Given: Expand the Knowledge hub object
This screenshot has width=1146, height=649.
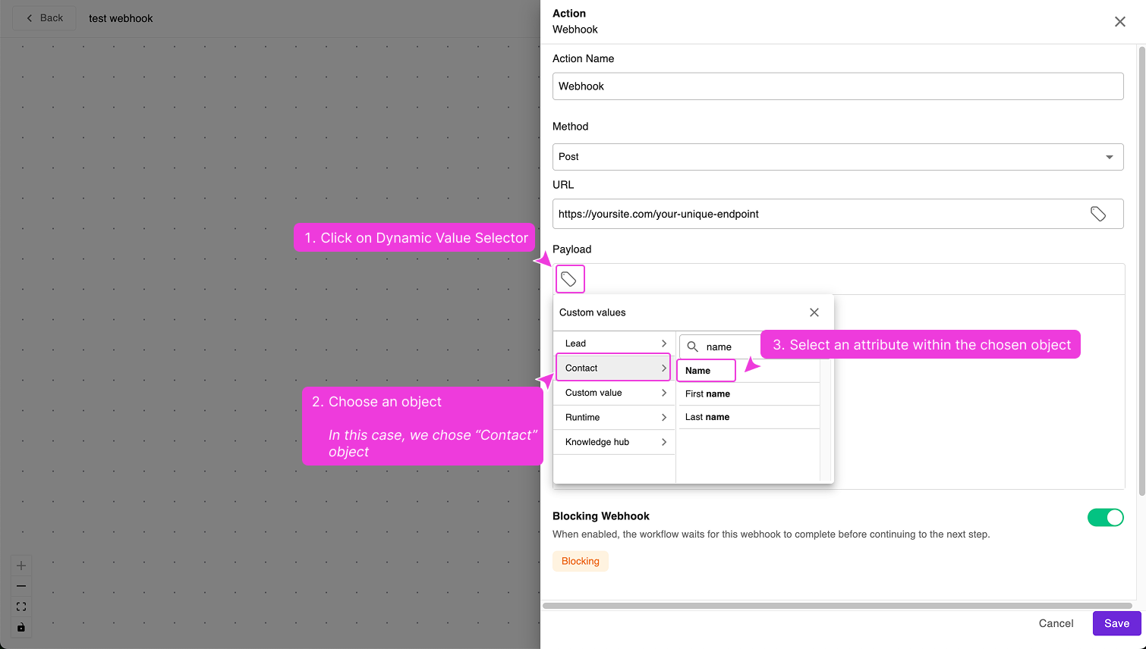Looking at the screenshot, I should [613, 442].
